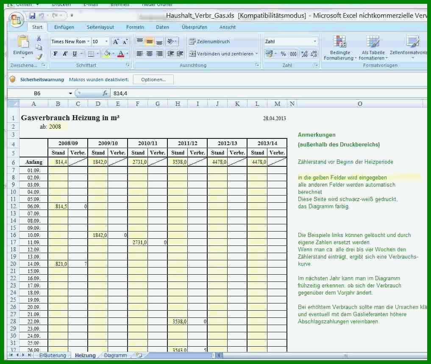Screen dimensions: 431x364
Task: Toggle middle vertical alignment
Action: click(150, 41)
